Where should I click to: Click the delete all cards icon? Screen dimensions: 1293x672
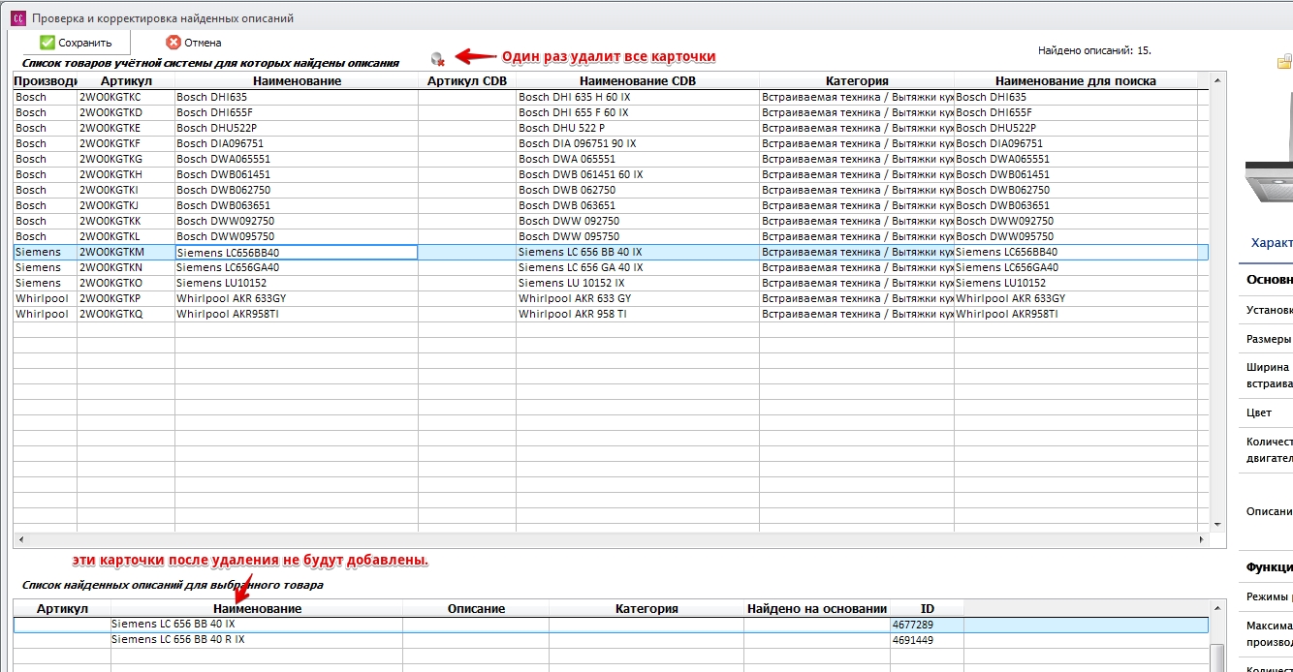tap(438, 59)
